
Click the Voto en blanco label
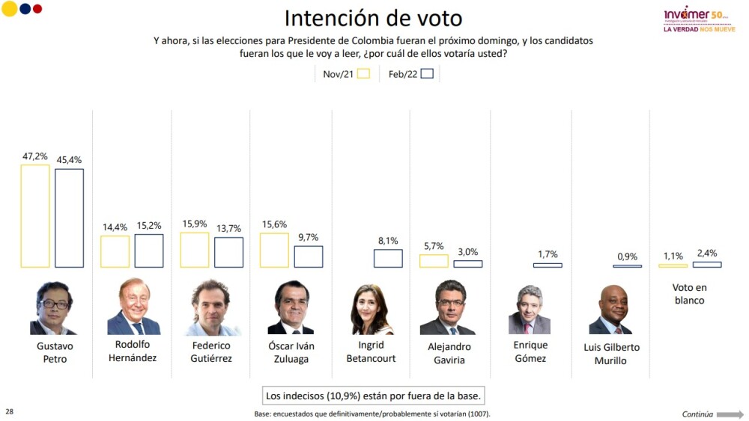click(x=689, y=294)
